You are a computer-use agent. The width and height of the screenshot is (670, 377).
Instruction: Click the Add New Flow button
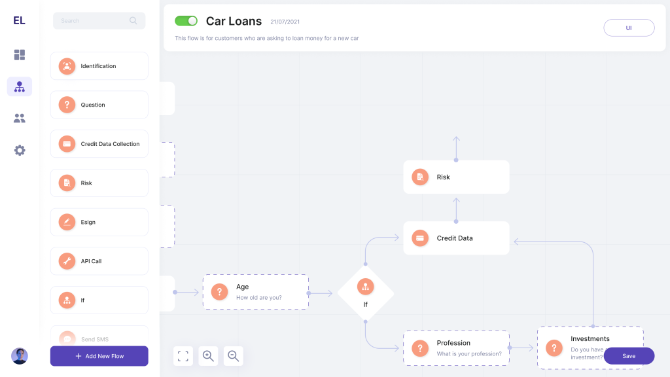click(99, 356)
